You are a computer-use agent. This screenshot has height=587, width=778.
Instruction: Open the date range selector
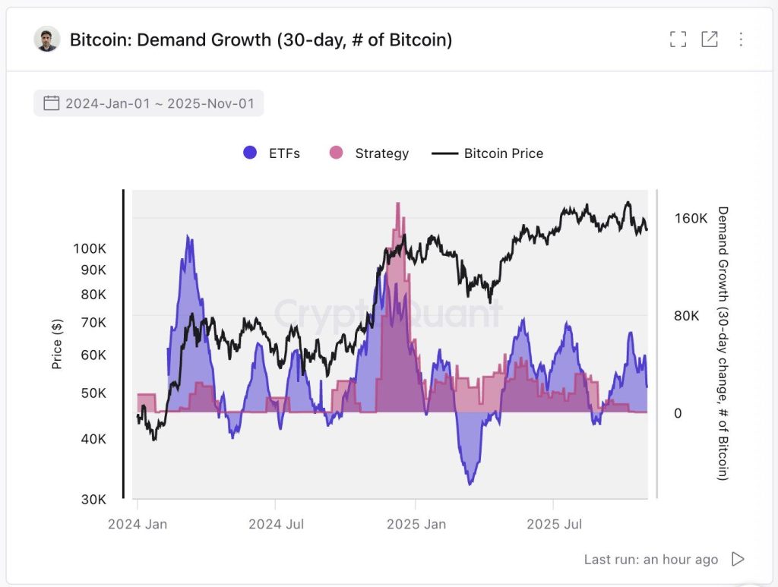(x=148, y=103)
